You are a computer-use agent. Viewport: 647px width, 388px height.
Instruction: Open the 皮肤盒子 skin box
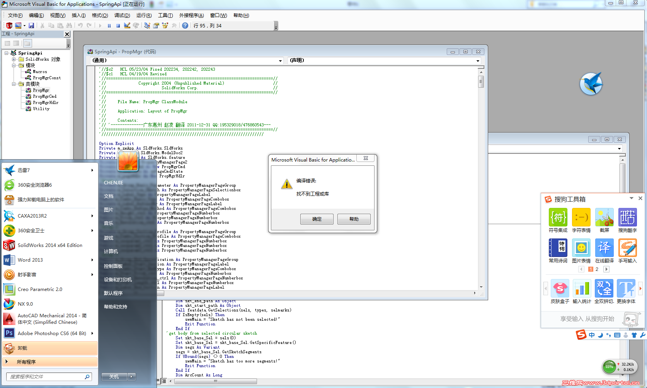click(560, 291)
